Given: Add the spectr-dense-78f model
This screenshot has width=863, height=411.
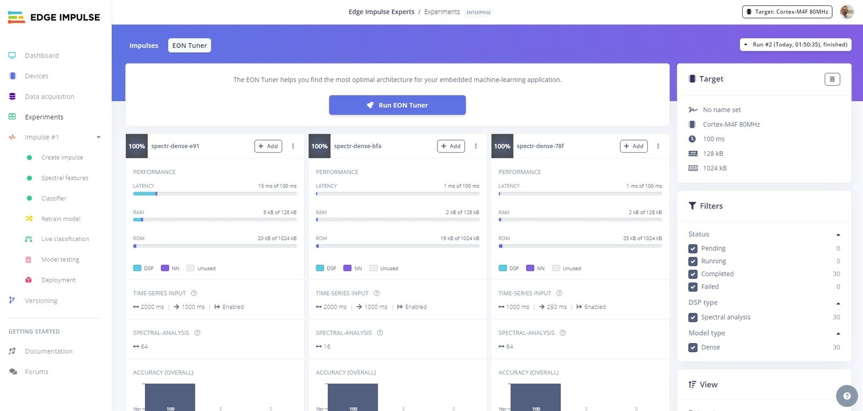Looking at the screenshot, I should pos(634,146).
